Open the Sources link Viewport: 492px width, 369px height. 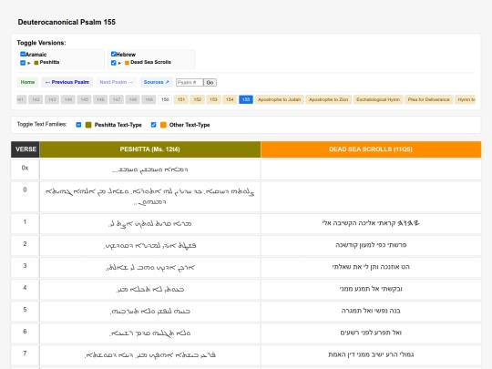point(157,82)
